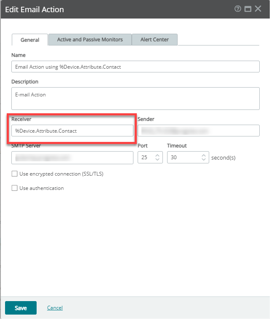Decrease the Timeout value with down arrow
The image size is (274, 323).
pos(204,159)
